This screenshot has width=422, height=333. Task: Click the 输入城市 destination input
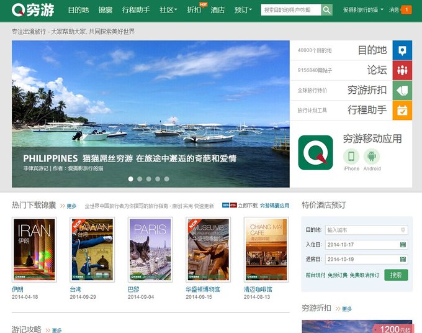pyautogui.click(x=366, y=230)
